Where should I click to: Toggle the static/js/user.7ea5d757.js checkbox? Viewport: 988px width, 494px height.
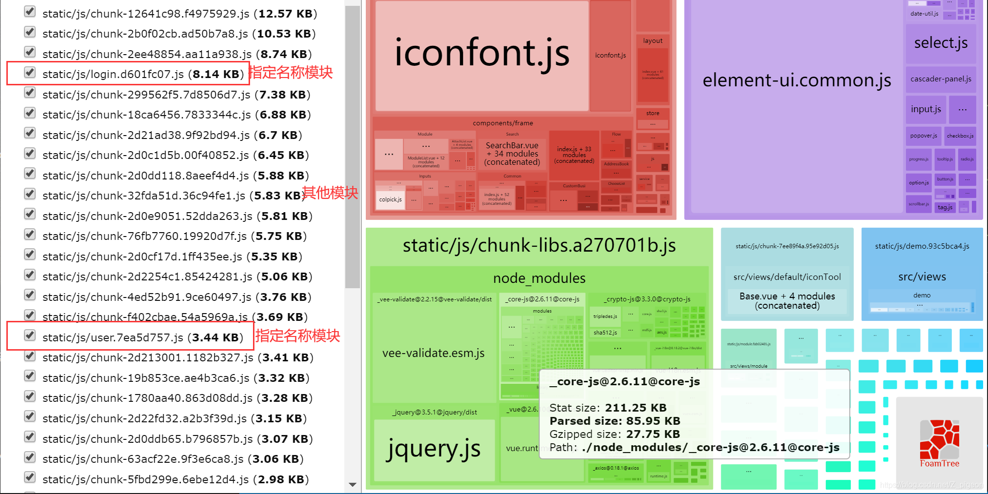(30, 336)
